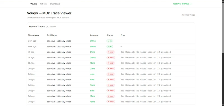
Task: Click the '(30 shown)' count label
Action: point(51,26)
